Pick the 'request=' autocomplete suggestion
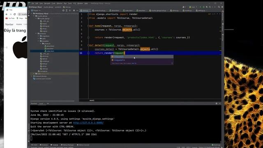This screenshot has height=148, width=263. (142, 60)
